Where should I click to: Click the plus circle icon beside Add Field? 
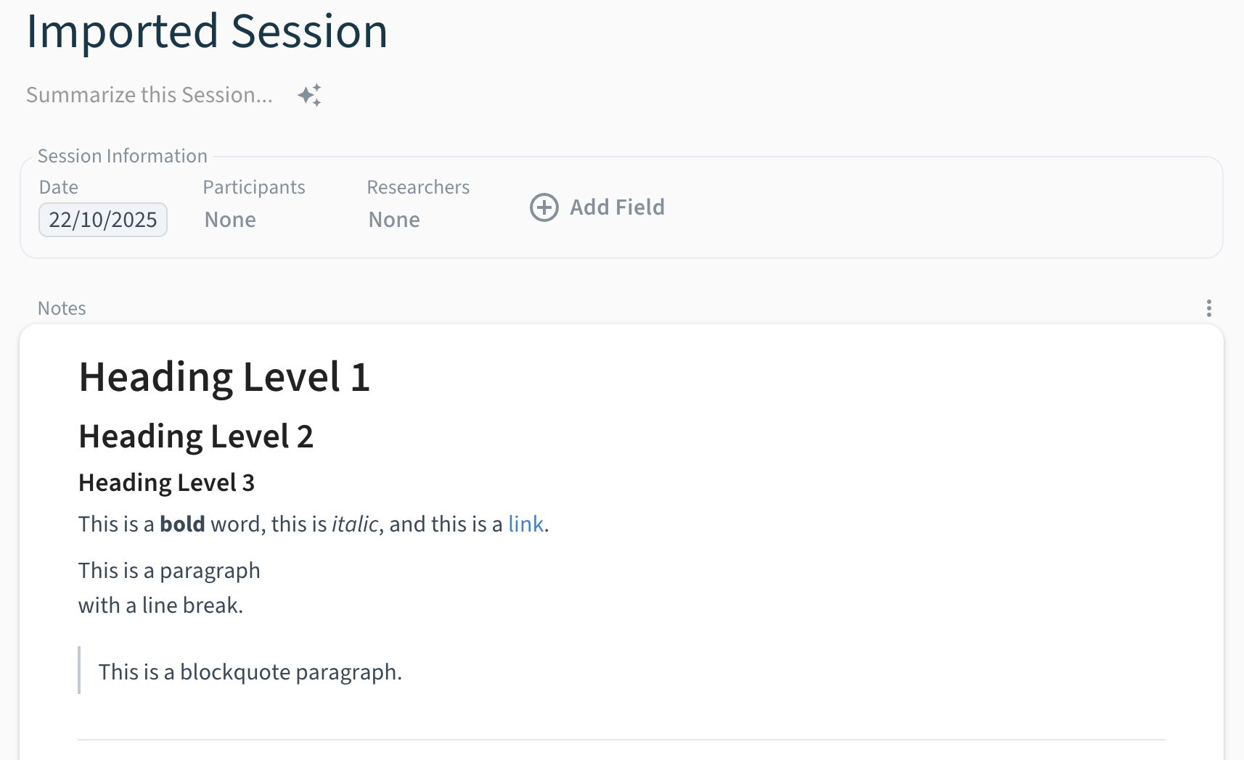(544, 207)
